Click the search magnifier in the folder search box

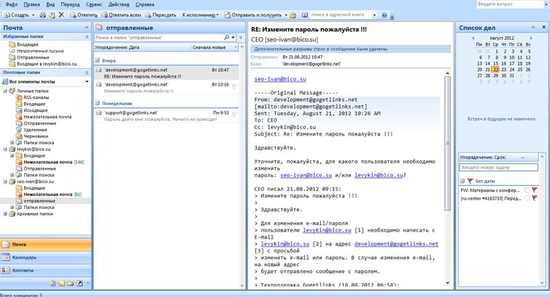(227, 38)
